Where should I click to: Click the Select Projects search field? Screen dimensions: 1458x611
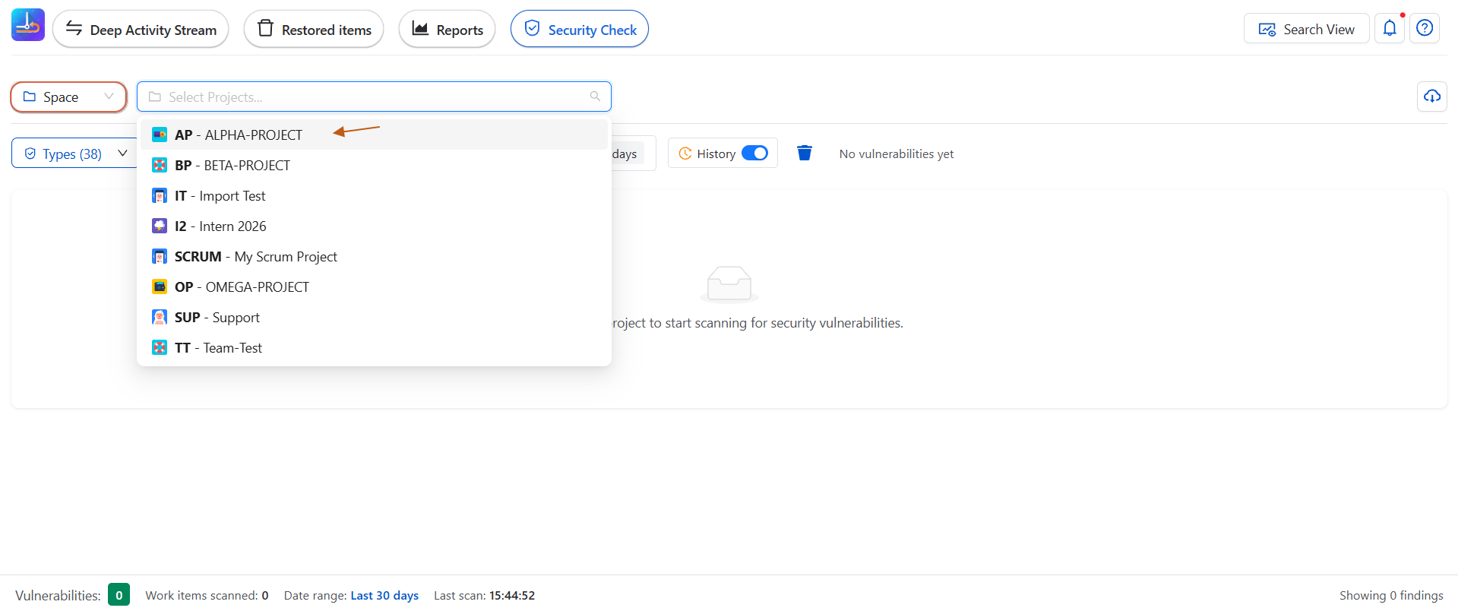coord(374,97)
